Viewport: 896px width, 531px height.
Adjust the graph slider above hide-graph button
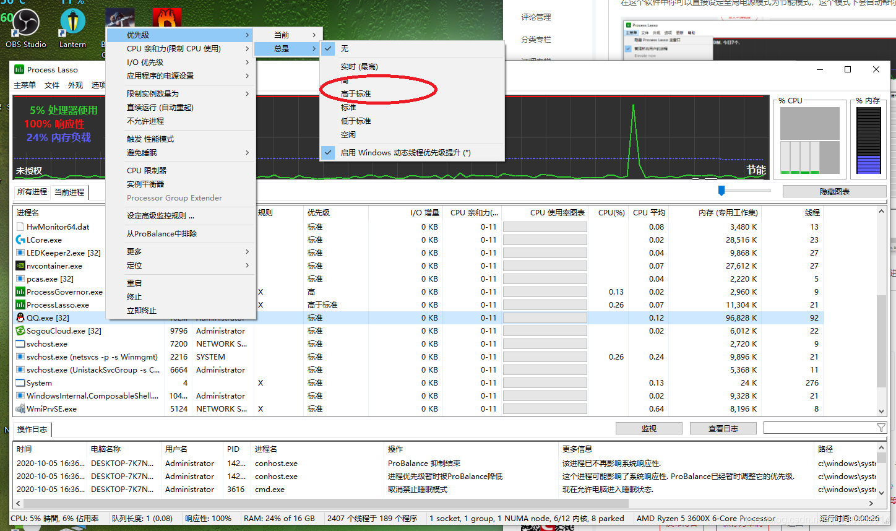coord(722,191)
